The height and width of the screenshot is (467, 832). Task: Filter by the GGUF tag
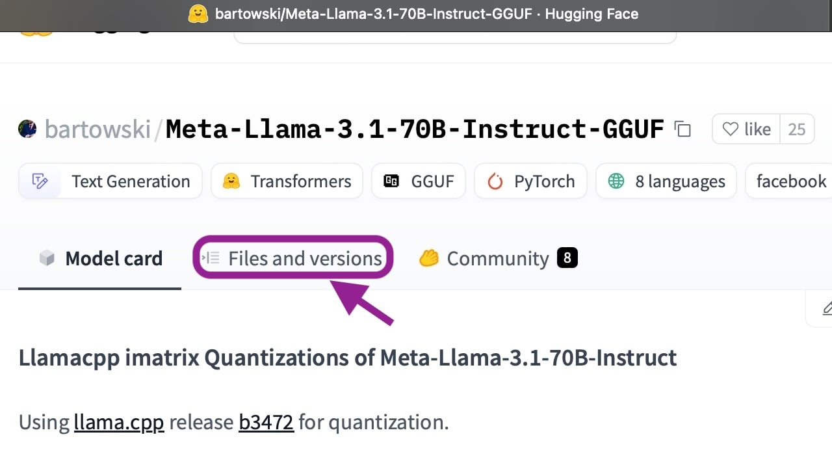(419, 181)
